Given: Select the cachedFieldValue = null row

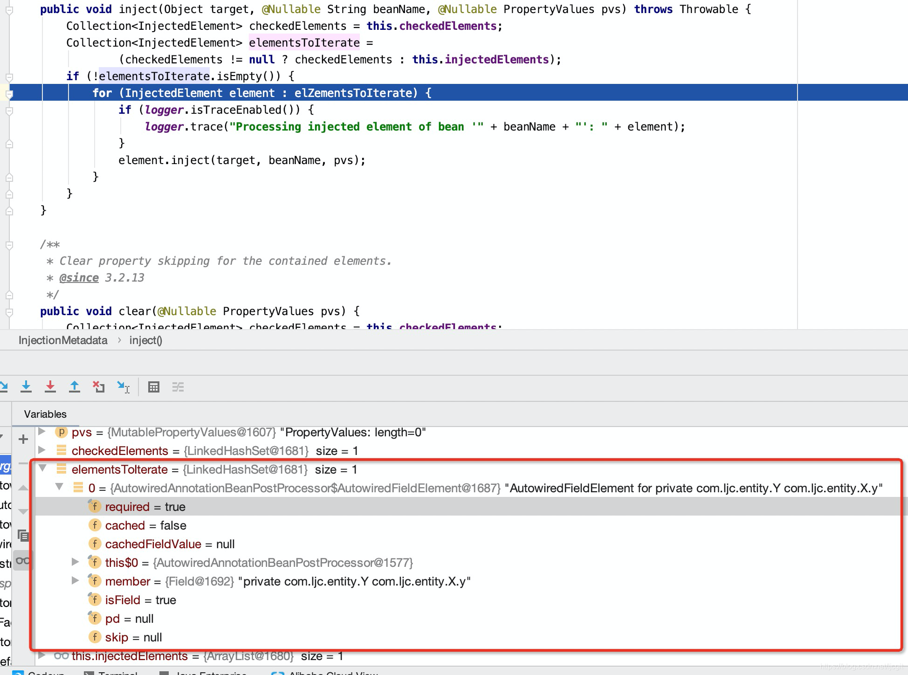Looking at the screenshot, I should pos(170,544).
